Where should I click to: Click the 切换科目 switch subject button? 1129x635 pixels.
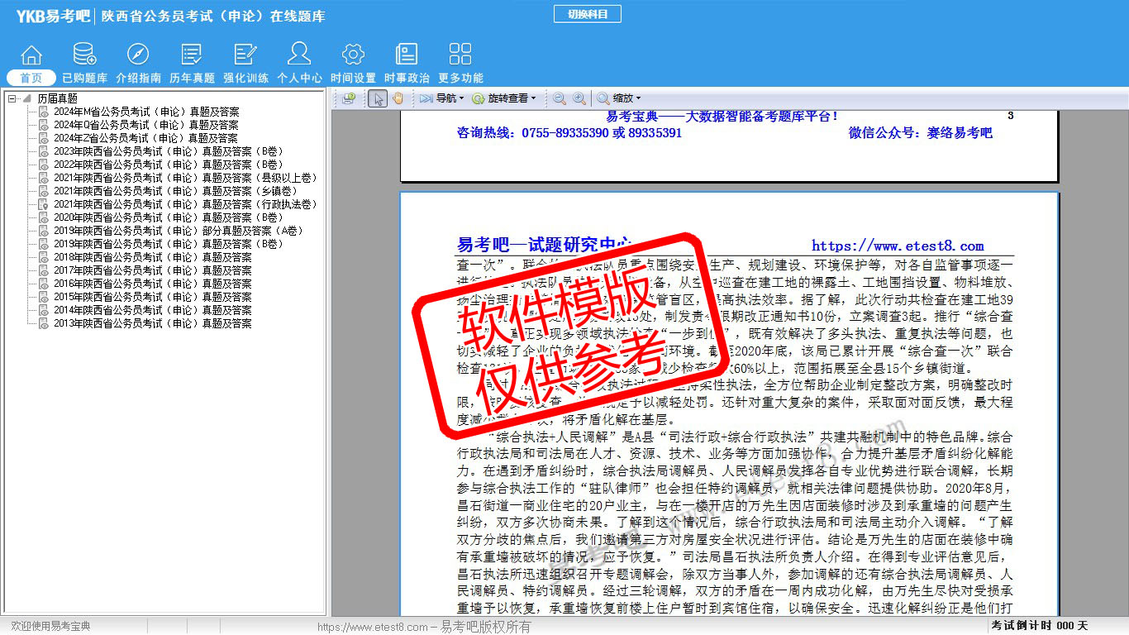(x=587, y=14)
